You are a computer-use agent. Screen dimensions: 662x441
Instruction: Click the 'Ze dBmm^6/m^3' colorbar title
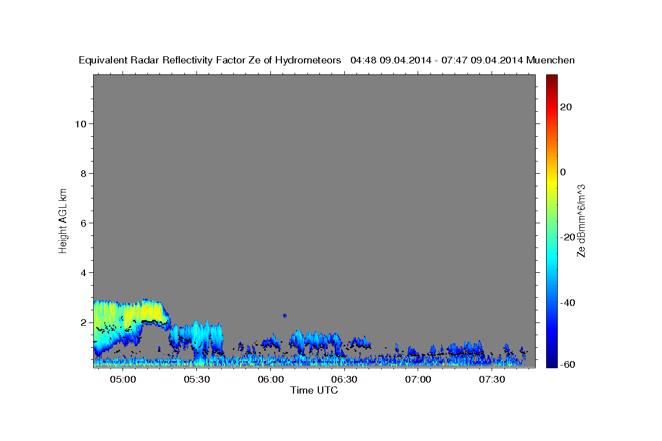click(581, 220)
